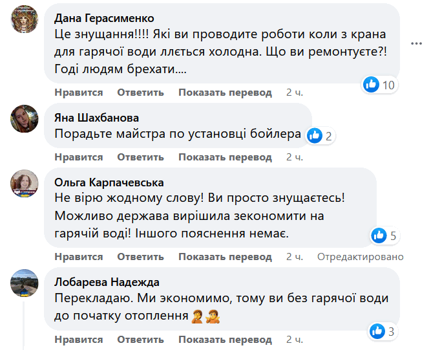Like Ольга Карпачевська's comment via Нравится
Viewport: 431px width, 350px height.
[79, 257]
